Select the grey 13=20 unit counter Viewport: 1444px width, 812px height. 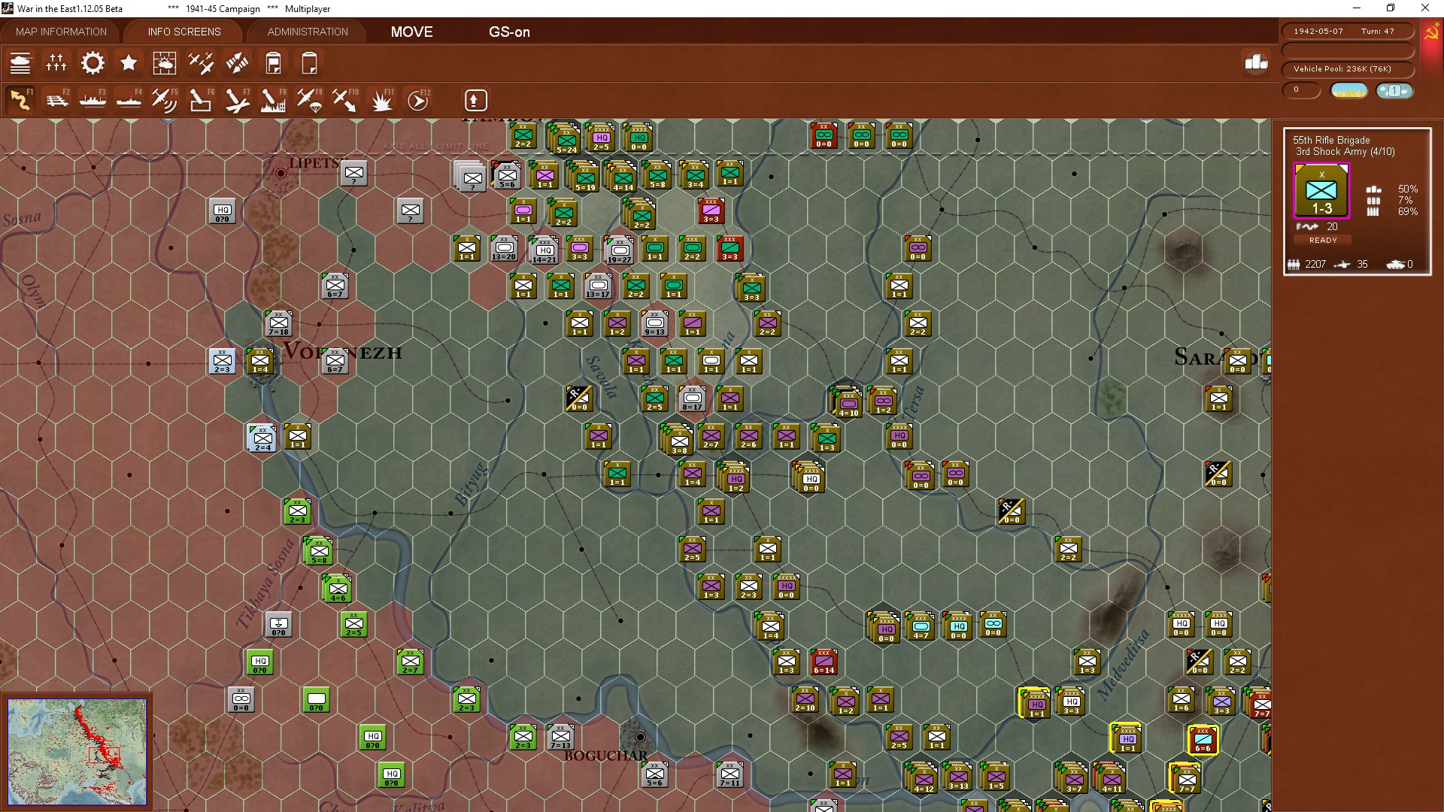[x=504, y=248]
